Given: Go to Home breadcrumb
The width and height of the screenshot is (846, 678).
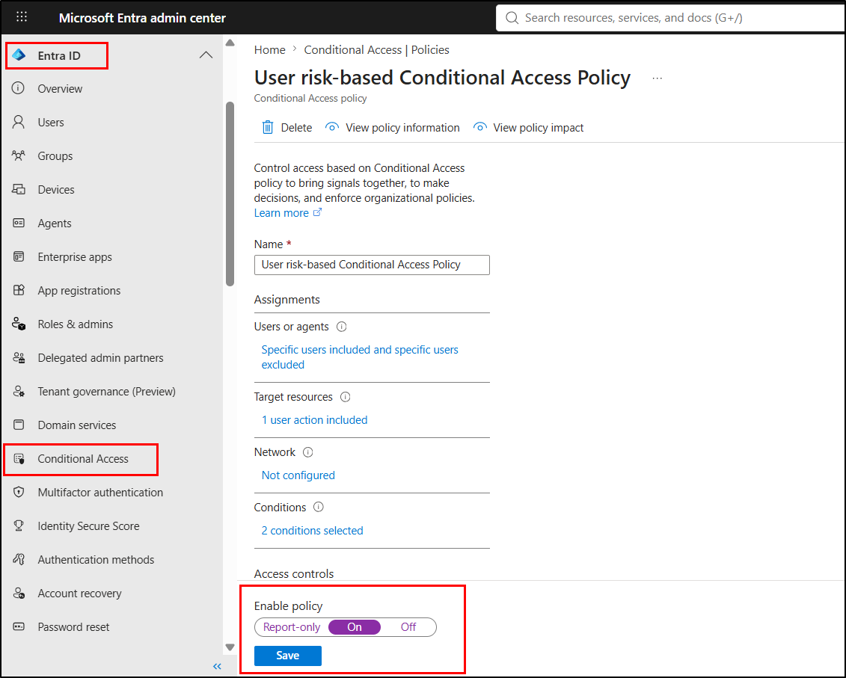Looking at the screenshot, I should [270, 49].
